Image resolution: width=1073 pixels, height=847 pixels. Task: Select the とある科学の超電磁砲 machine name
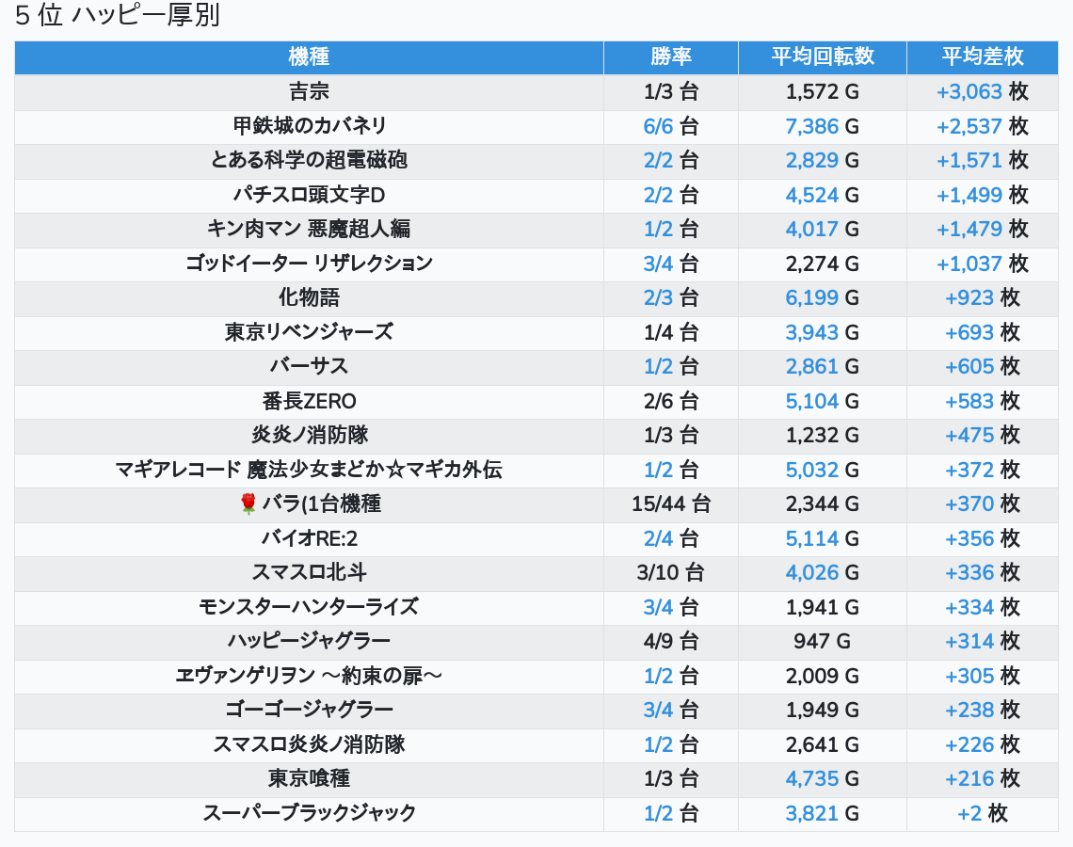(309, 160)
